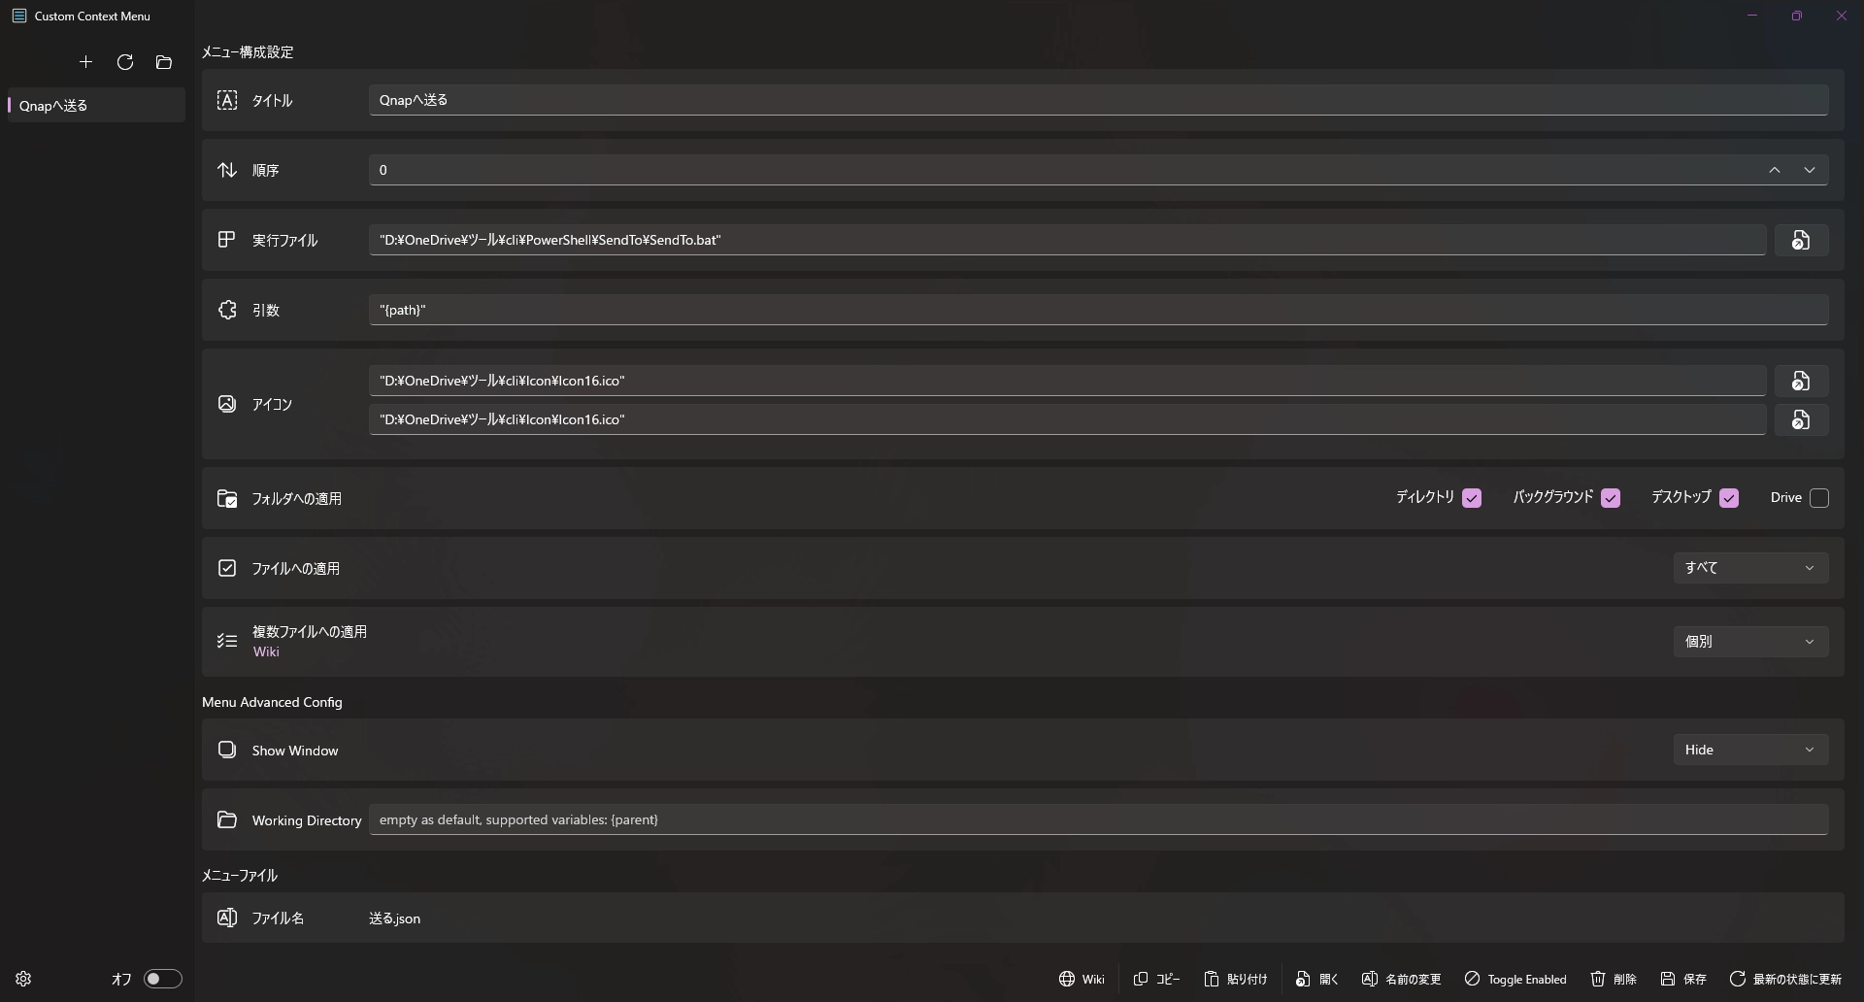Uncheck the ディレクトリ checkbox
1864x1002 pixels.
click(1472, 498)
